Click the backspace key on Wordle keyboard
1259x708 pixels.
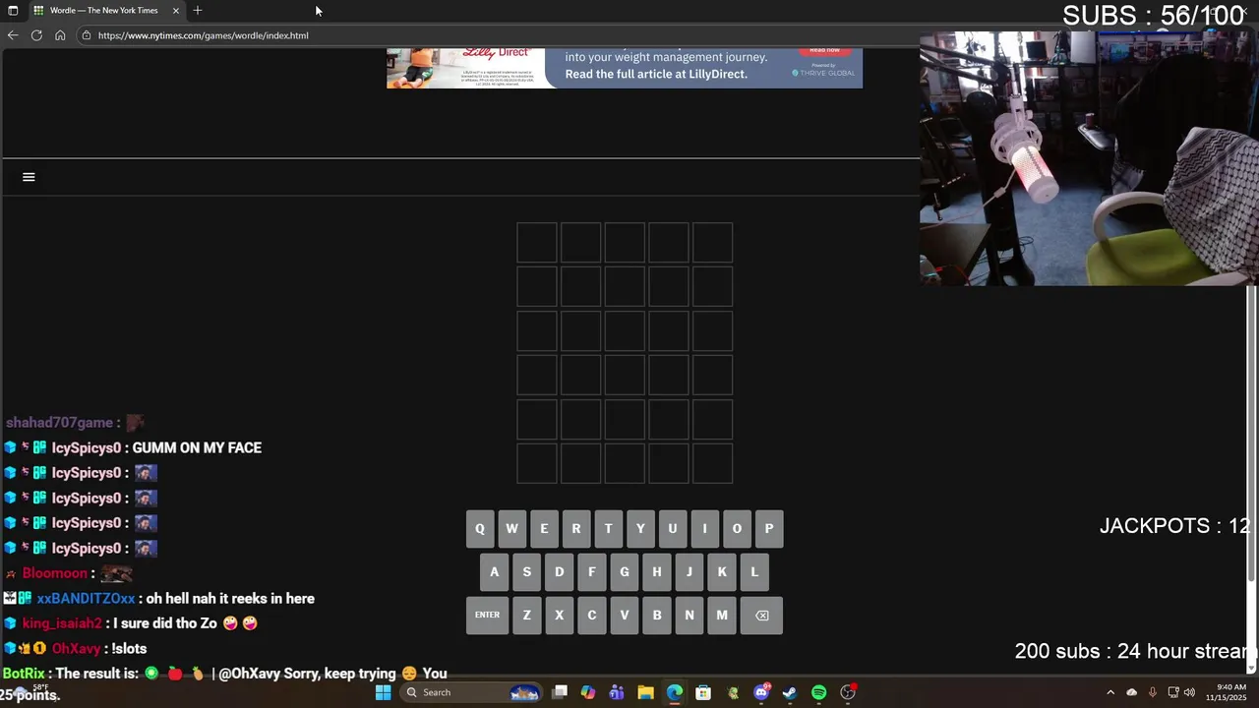762,615
